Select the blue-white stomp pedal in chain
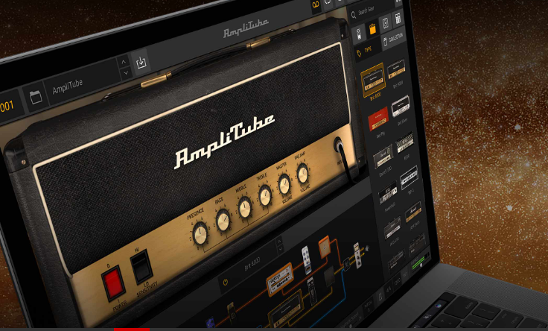The height and width of the screenshot is (331, 548). (x=306, y=260)
